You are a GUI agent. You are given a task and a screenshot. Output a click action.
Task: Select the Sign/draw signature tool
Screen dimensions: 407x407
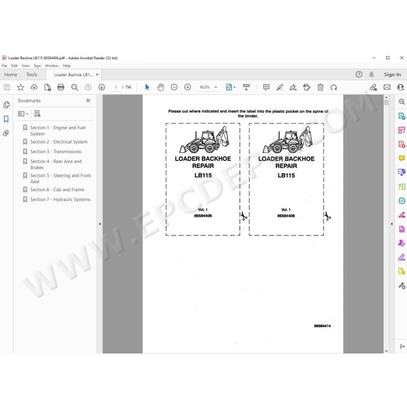(x=293, y=87)
